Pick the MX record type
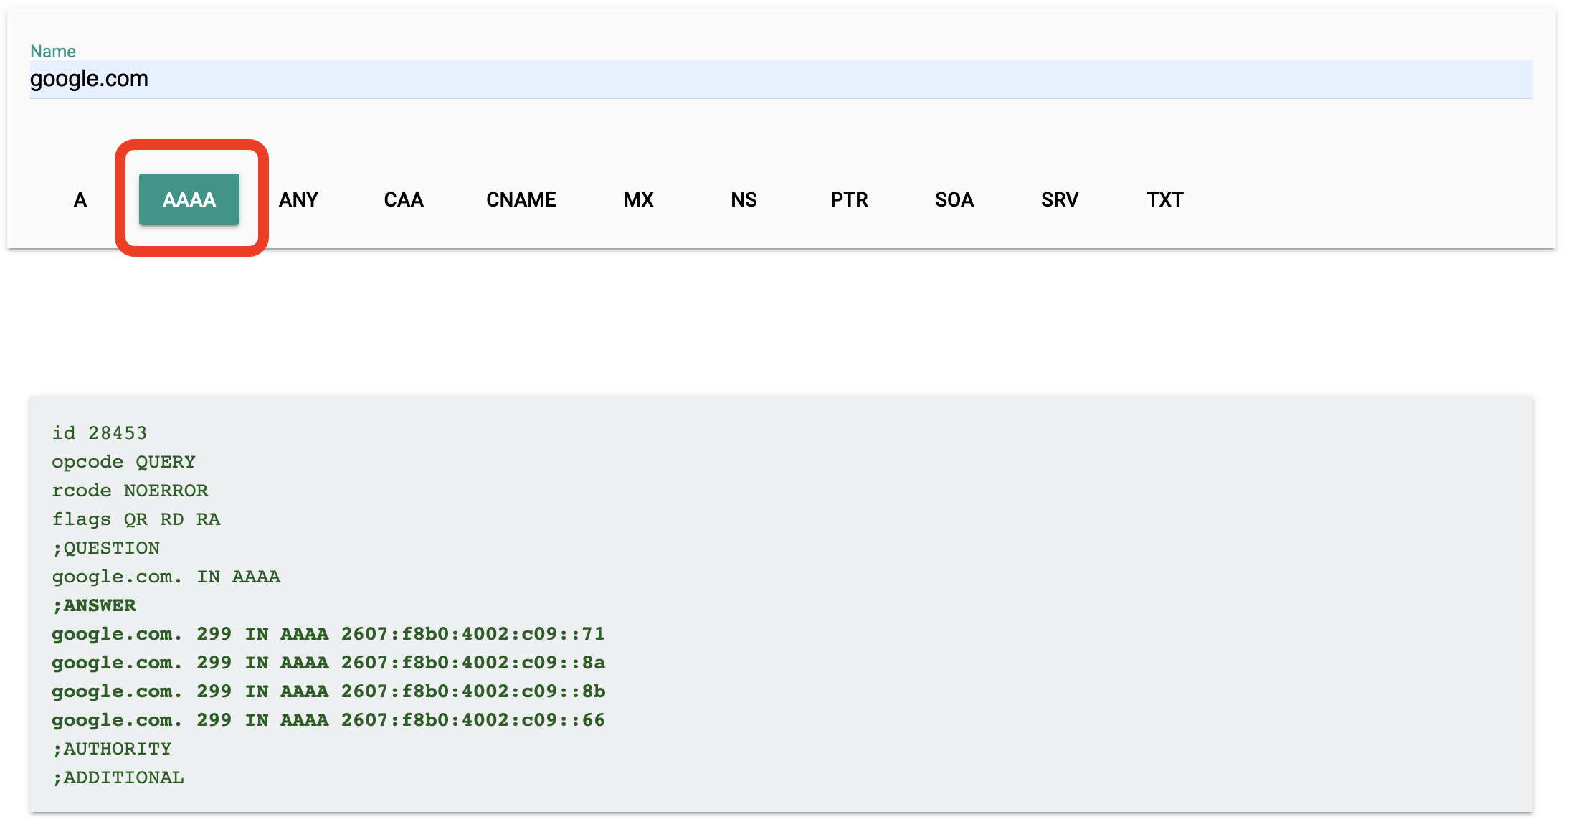 tap(638, 199)
